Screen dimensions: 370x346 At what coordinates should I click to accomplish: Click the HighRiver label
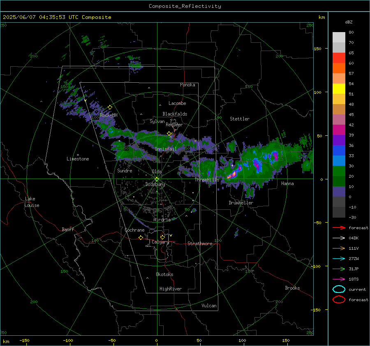(171, 289)
